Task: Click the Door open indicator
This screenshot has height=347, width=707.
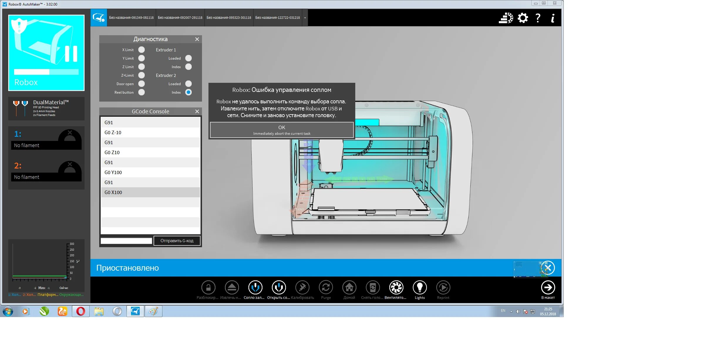Action: [142, 84]
